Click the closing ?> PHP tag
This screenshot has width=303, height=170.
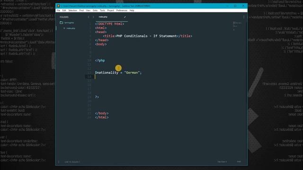point(97,97)
